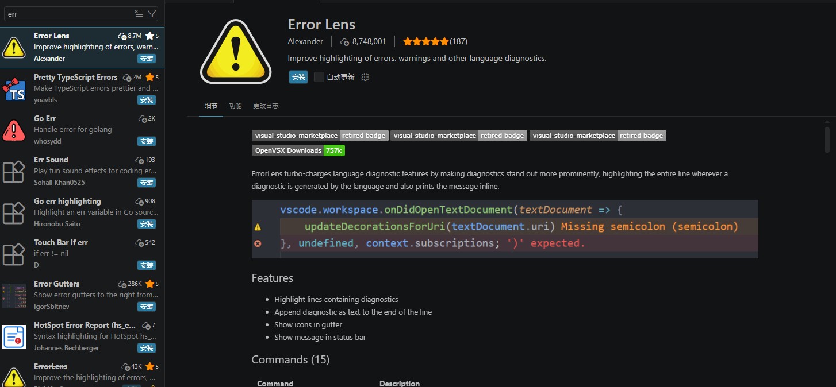The width and height of the screenshot is (836, 387).
Task: Toggle the auto update checkbox
Action: tap(319, 77)
